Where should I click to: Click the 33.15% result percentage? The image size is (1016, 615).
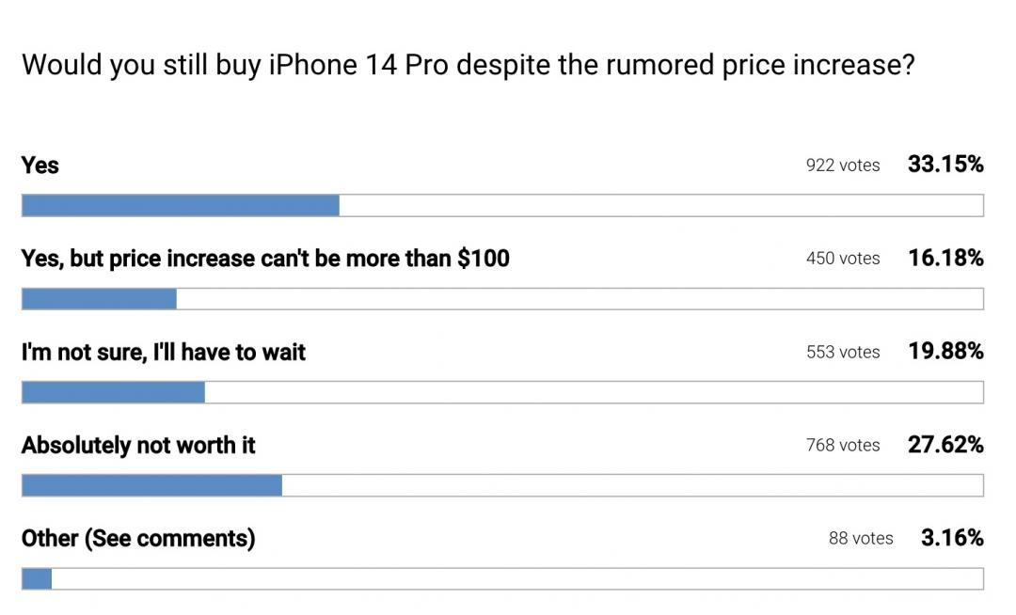945,165
